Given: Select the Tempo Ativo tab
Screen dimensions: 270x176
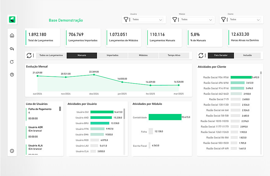Looking at the screenshot, I should tap(174, 55).
